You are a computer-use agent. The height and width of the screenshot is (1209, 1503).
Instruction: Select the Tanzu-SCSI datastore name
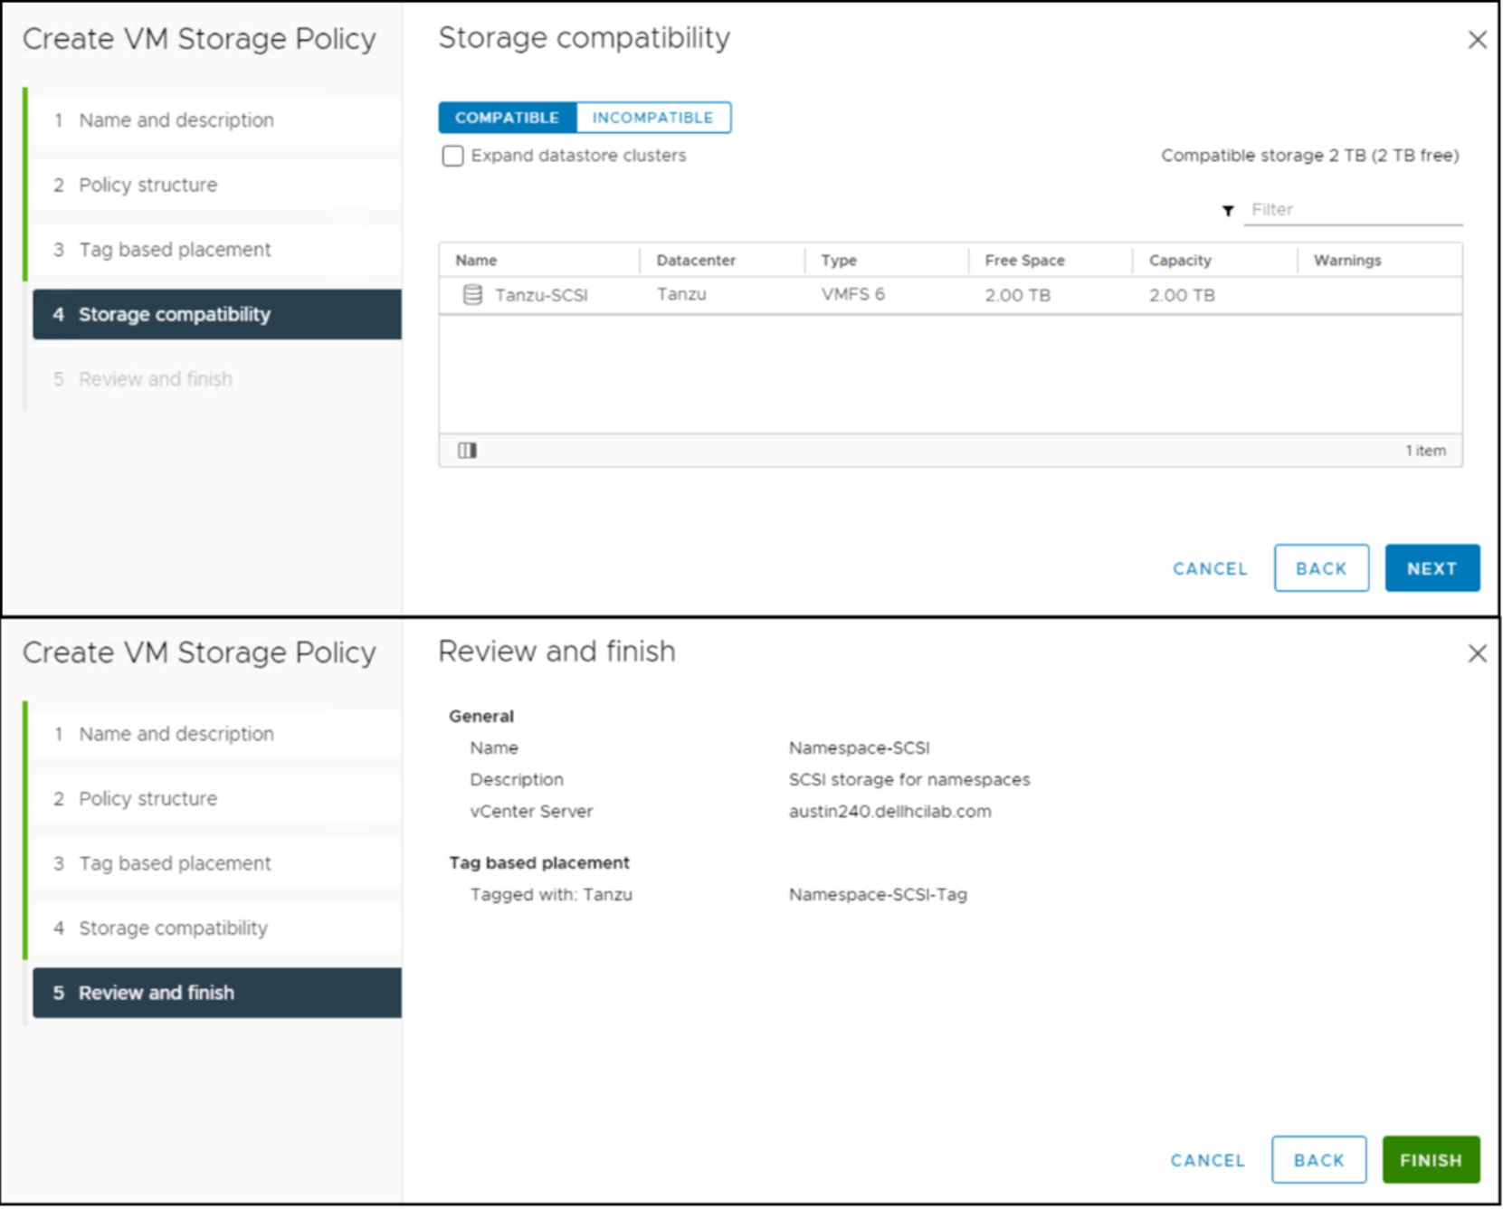coord(541,295)
